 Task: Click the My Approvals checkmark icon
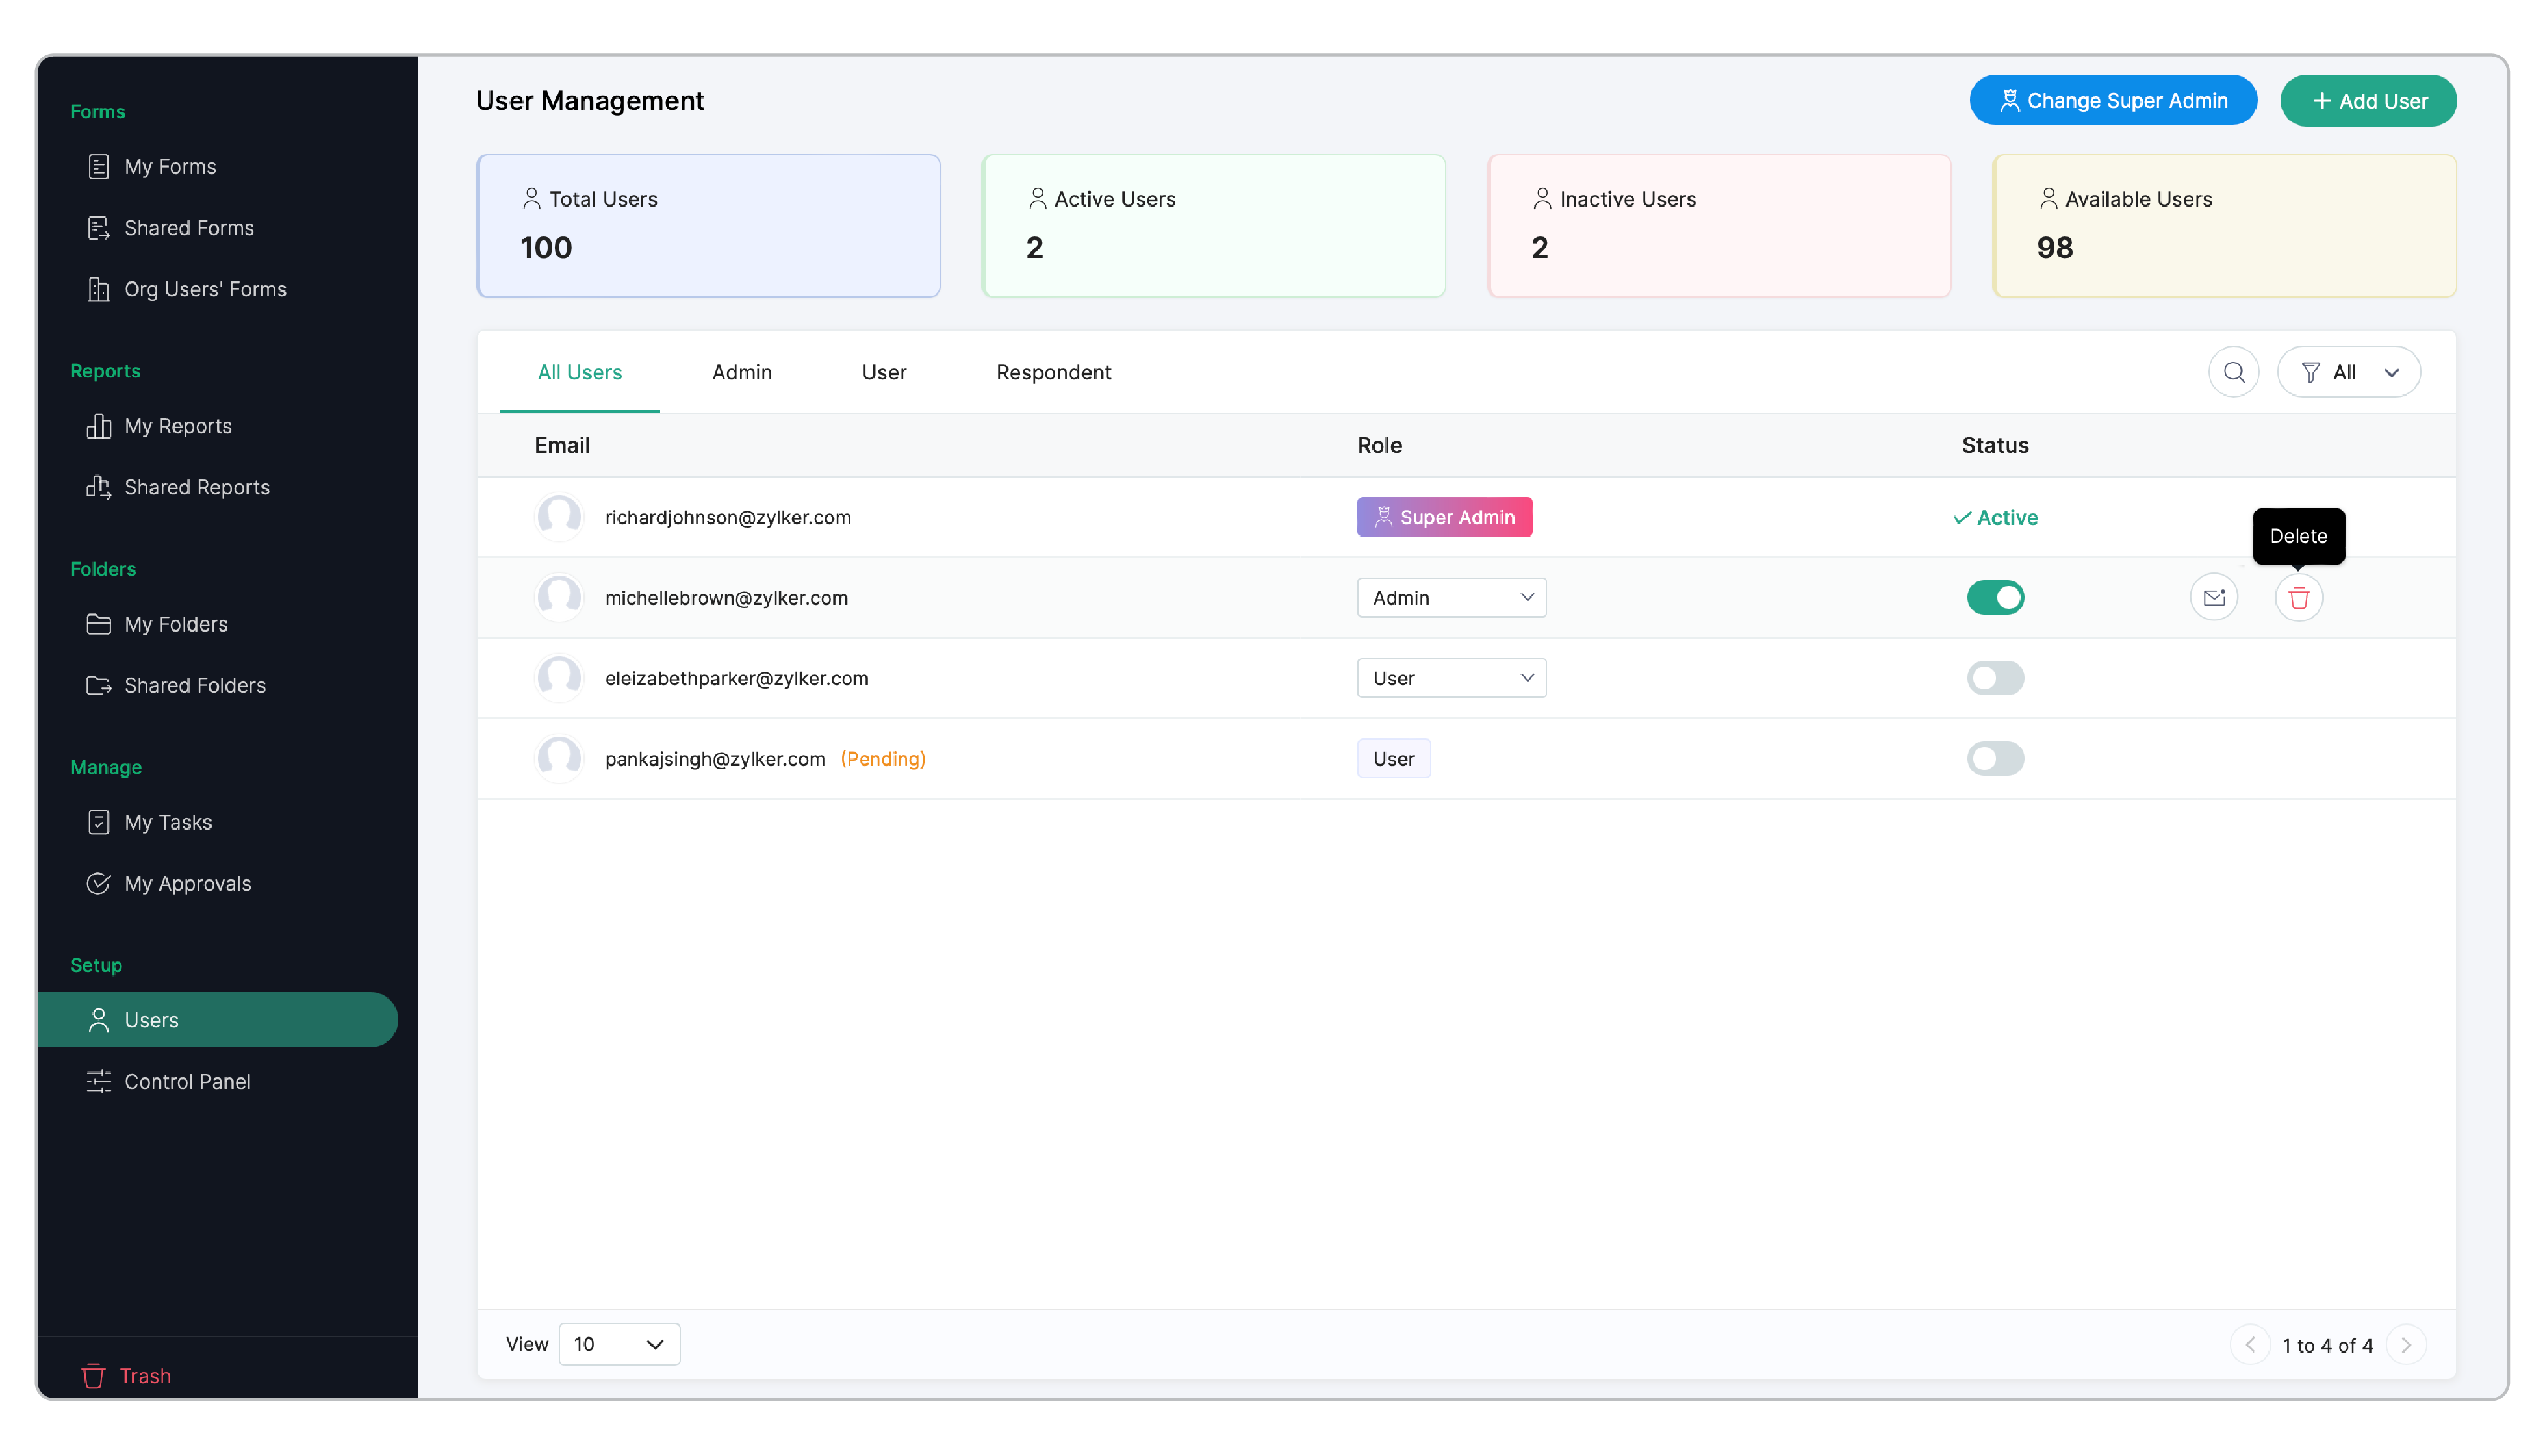(x=98, y=883)
